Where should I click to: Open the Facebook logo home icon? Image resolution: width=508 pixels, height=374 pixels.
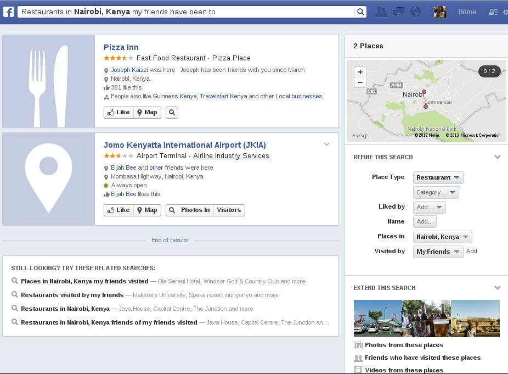pos(8,12)
